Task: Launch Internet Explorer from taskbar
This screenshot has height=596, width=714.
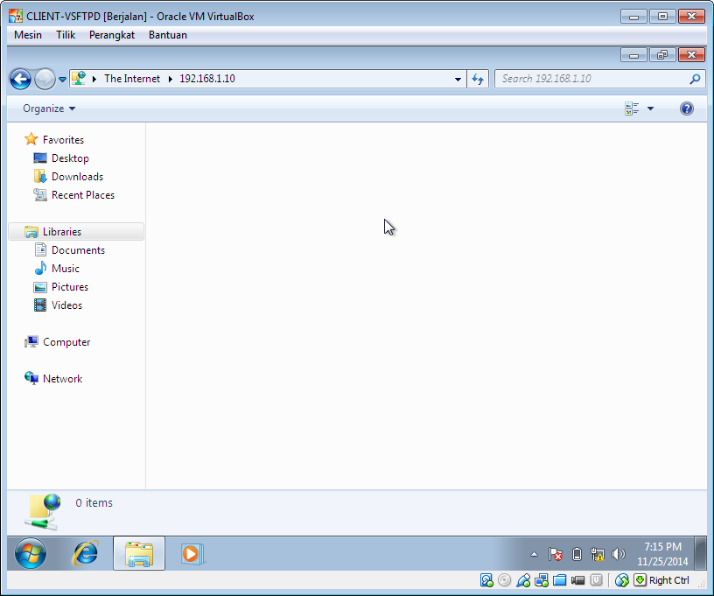Action: click(85, 554)
